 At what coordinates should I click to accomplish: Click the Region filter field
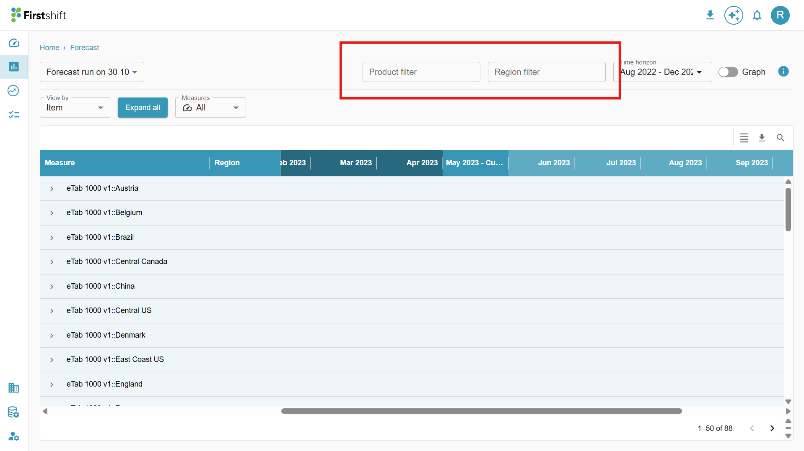547,72
